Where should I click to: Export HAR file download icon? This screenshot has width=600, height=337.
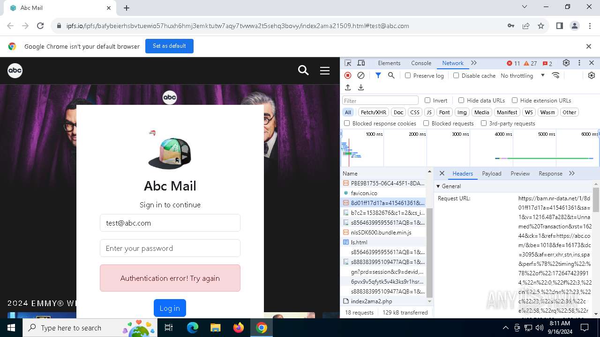coord(361,88)
